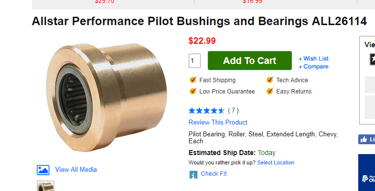Open the 7 reviews count
The width and height of the screenshot is (375, 191).
click(233, 111)
